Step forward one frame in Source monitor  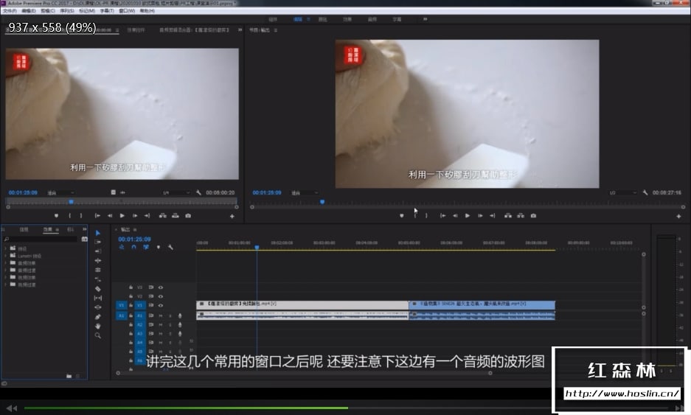135,216
